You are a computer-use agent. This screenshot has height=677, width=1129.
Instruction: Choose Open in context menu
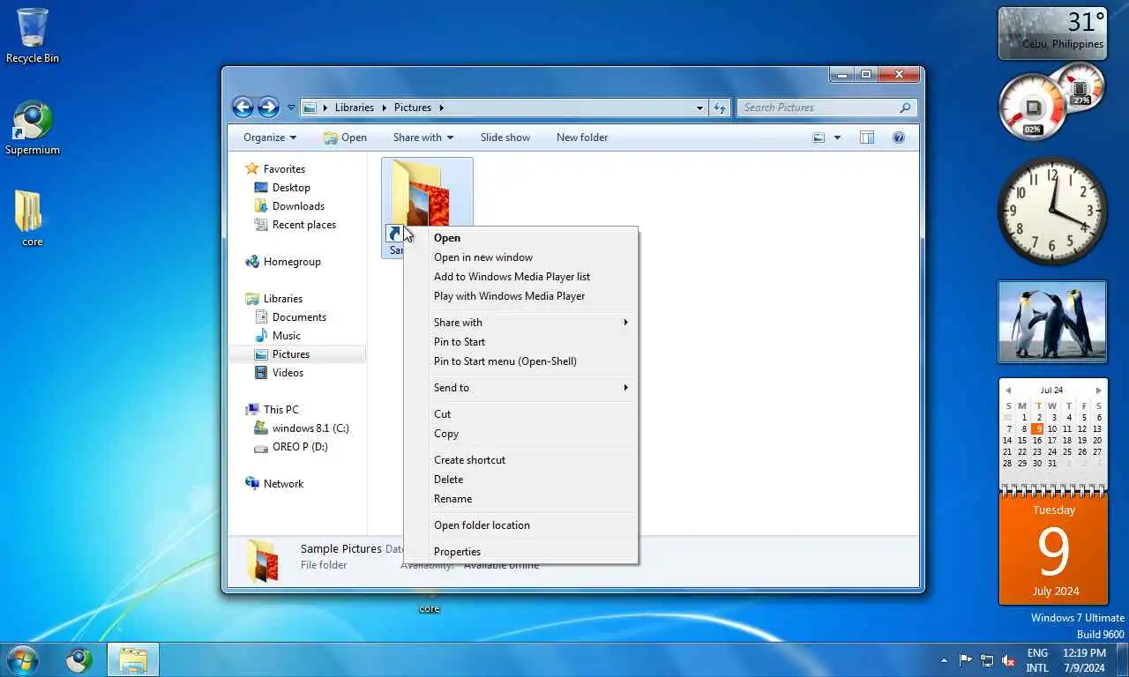[520, 238]
